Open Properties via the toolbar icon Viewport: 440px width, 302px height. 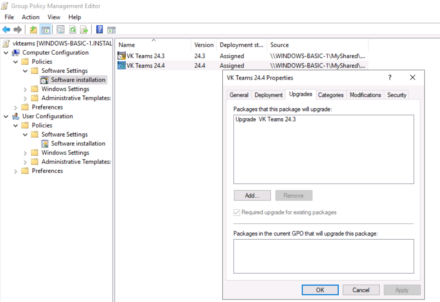61,29
